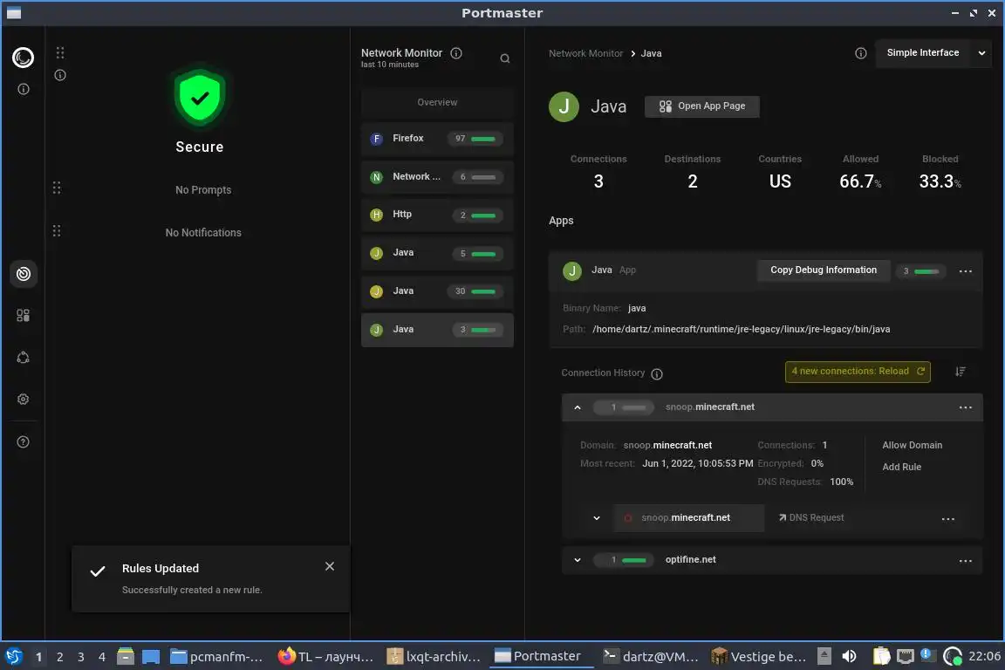The width and height of the screenshot is (1005, 670).
Task: Select the Java entry with 5 connections
Action: pos(437,253)
